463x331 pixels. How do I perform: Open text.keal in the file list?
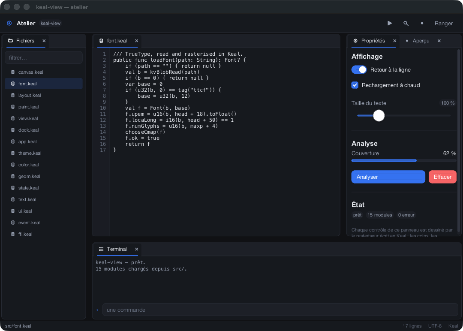point(44,200)
